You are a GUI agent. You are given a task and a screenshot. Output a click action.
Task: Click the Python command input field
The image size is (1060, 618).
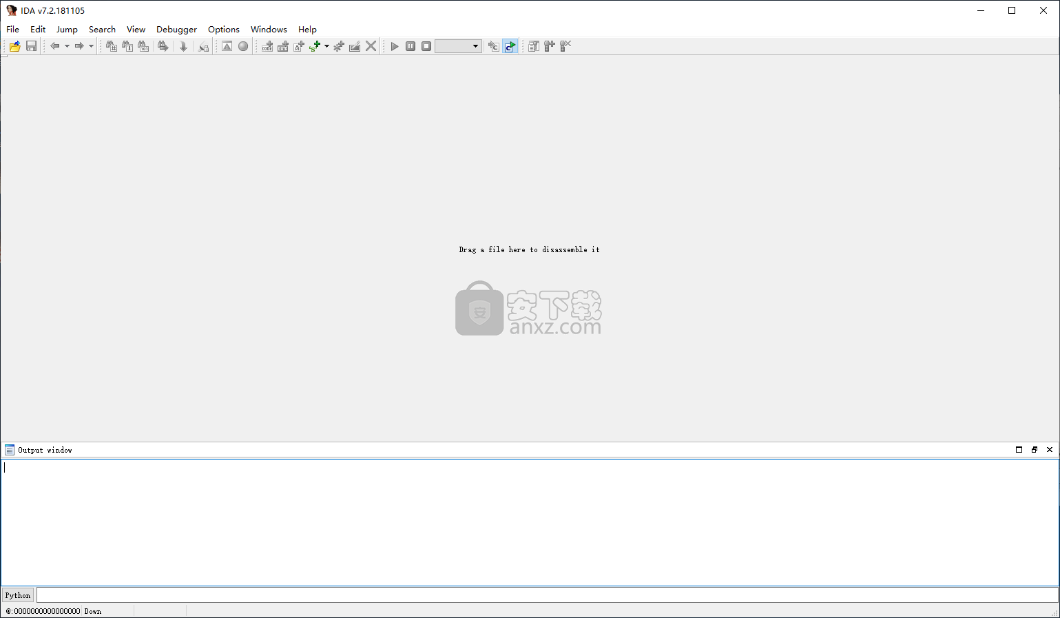click(x=547, y=595)
